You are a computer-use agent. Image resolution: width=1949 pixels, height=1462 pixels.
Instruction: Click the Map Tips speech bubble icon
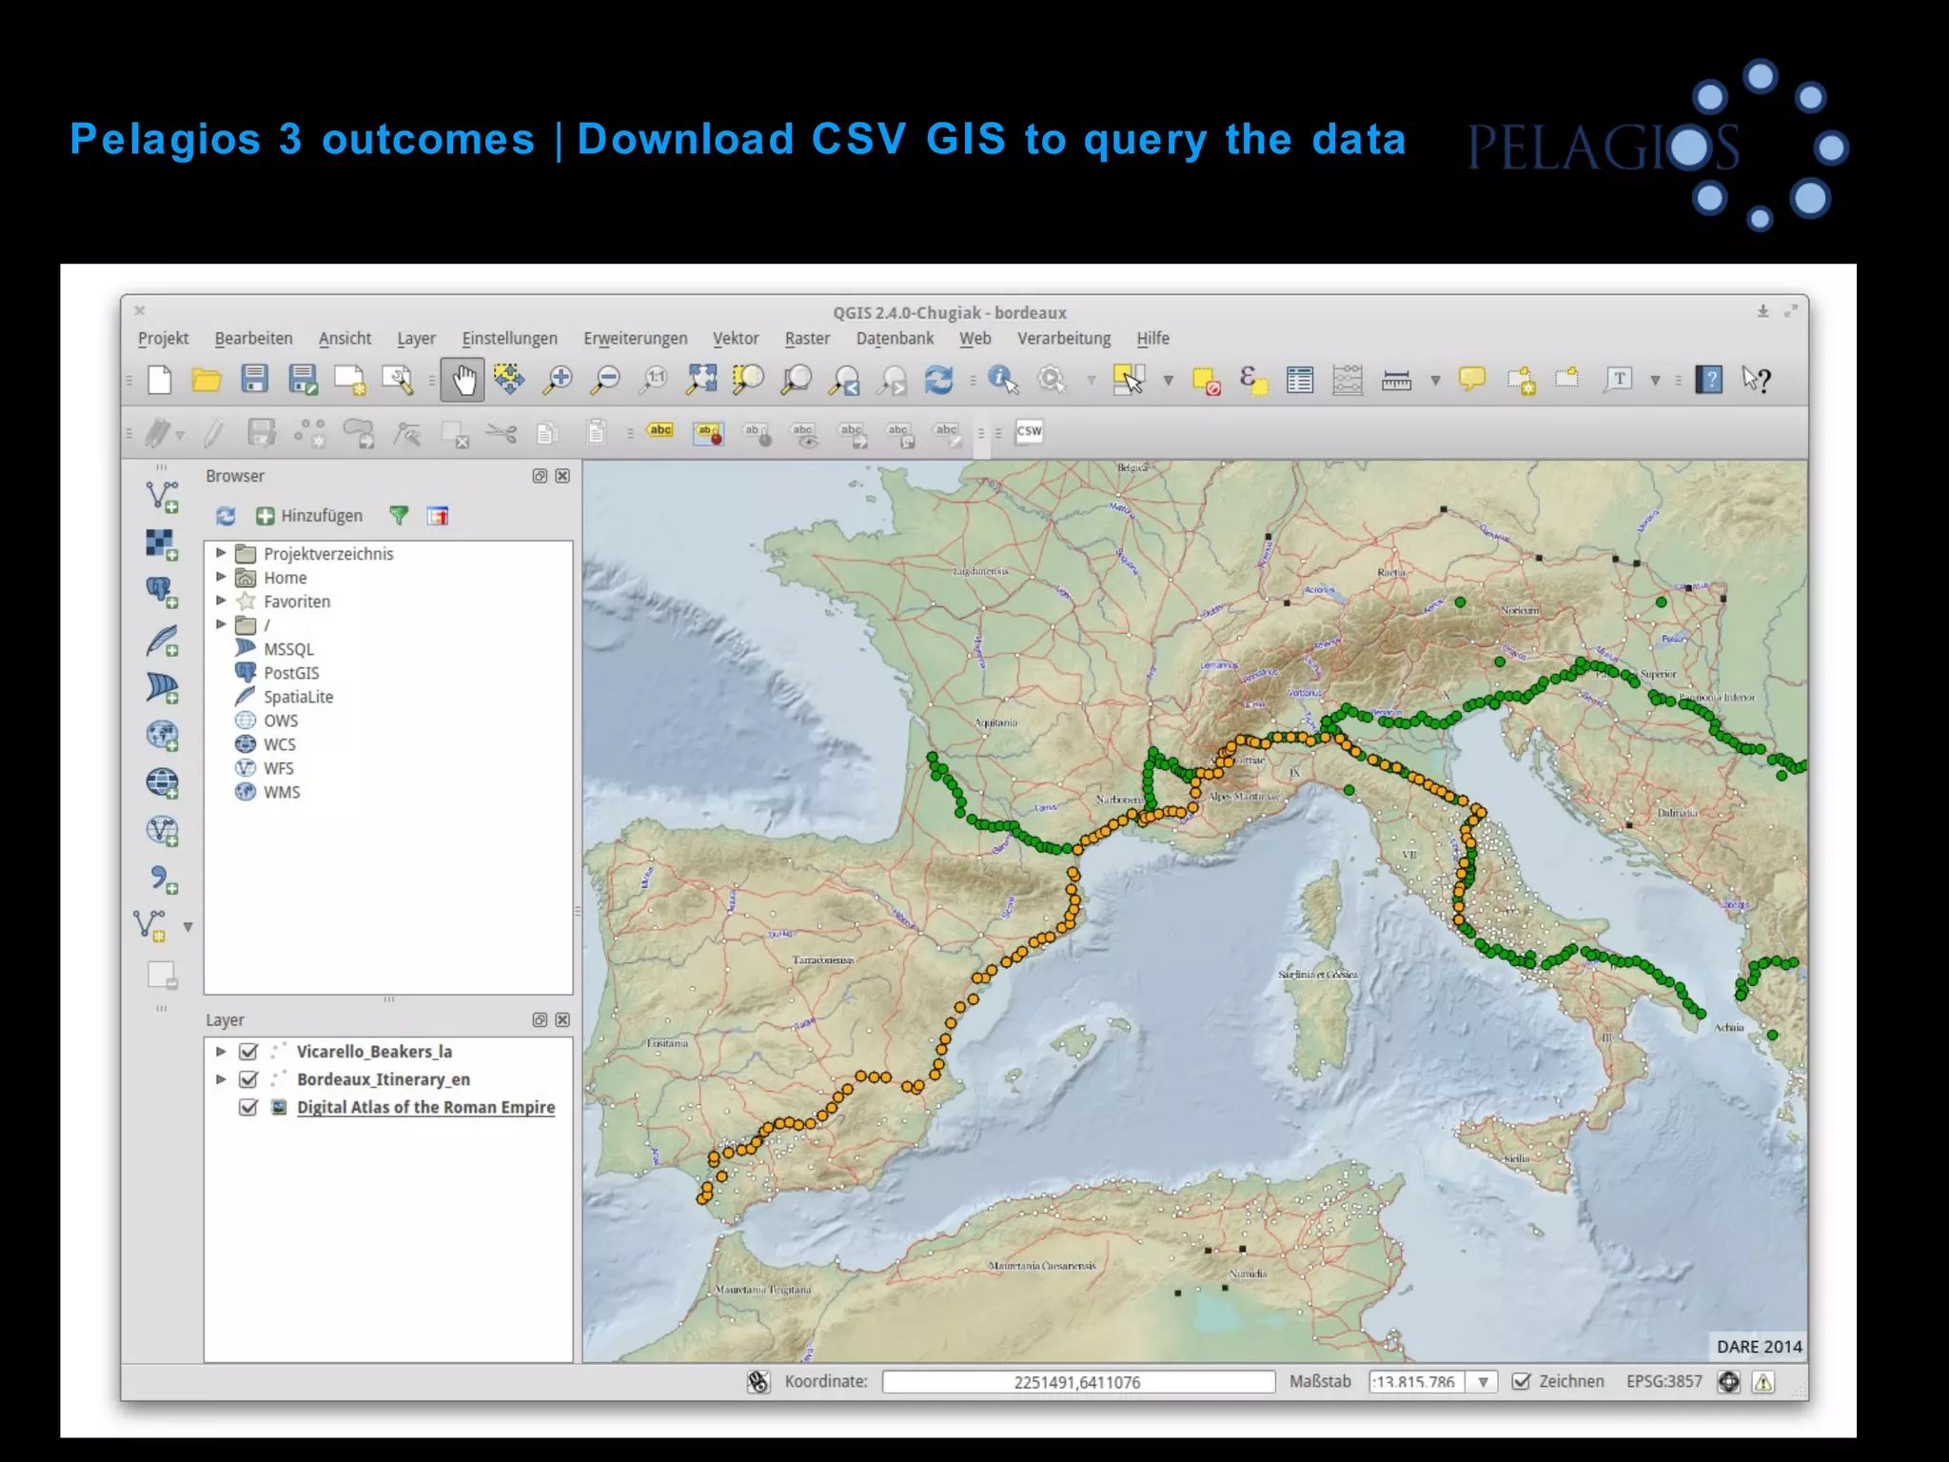coord(1471,380)
